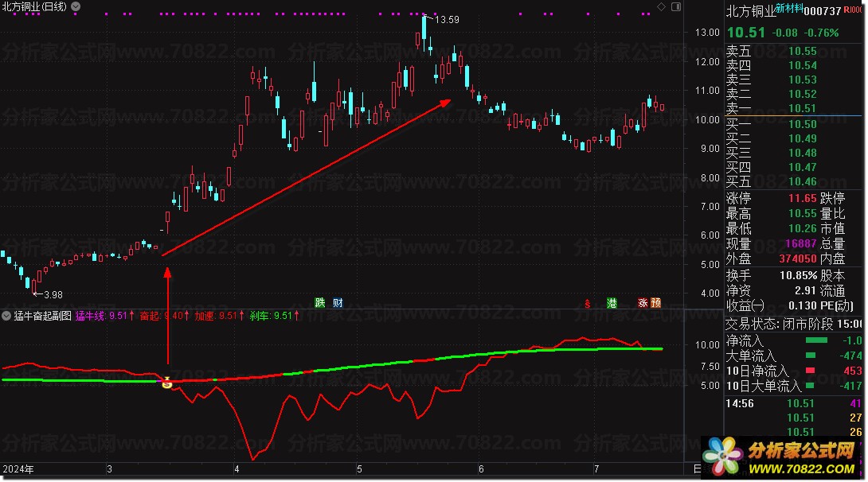Expand the 猛牛奋起副图 indicator menu
The image size is (868, 482).
(x=6, y=317)
